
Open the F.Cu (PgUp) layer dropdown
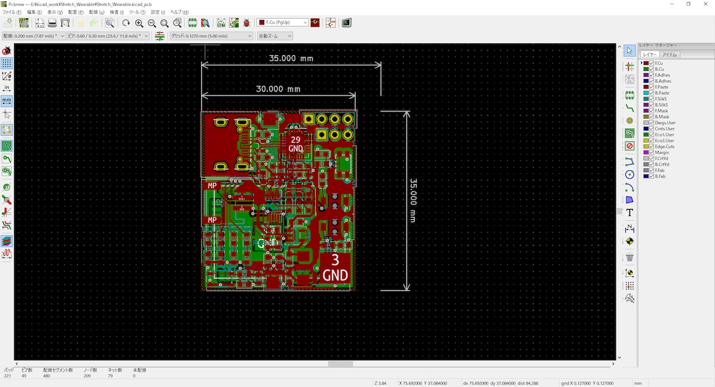pos(282,23)
